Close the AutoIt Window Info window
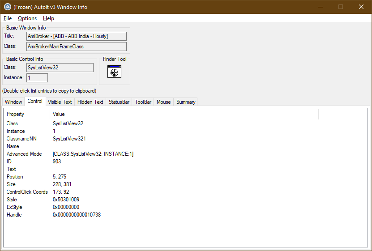The height and width of the screenshot is (251, 372). click(361, 7)
